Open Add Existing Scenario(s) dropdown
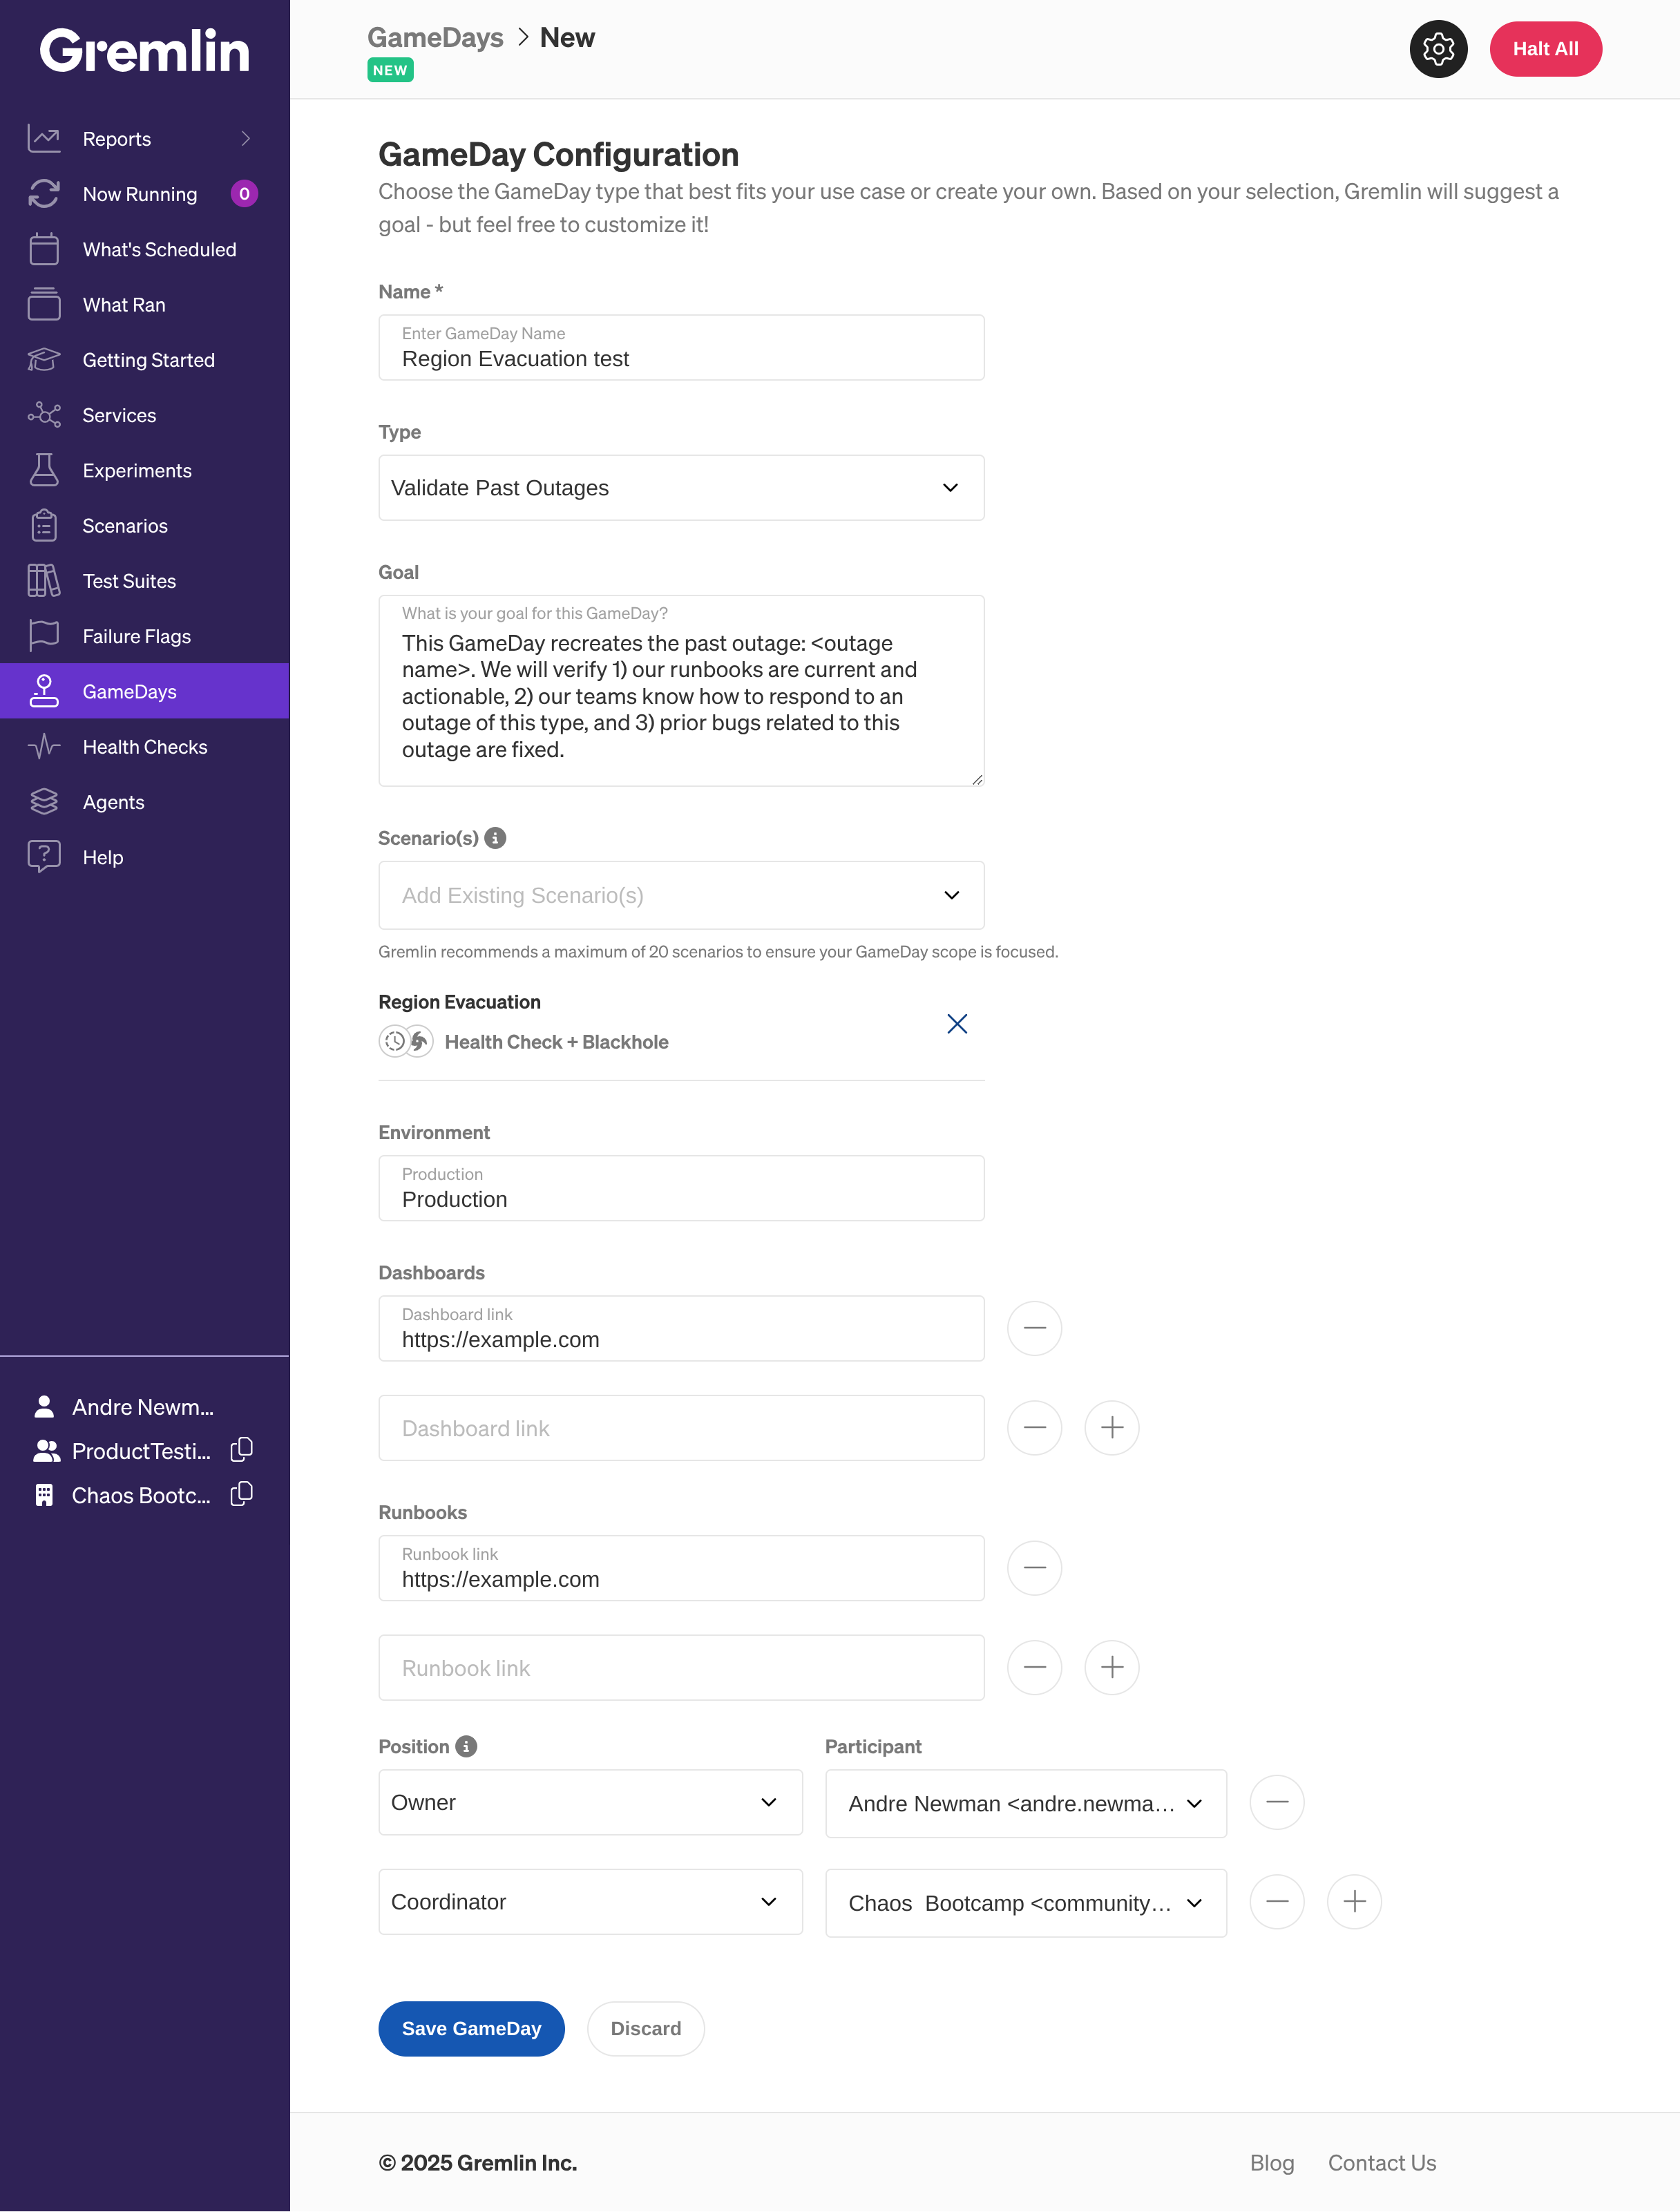This screenshot has width=1680, height=2212. point(681,895)
